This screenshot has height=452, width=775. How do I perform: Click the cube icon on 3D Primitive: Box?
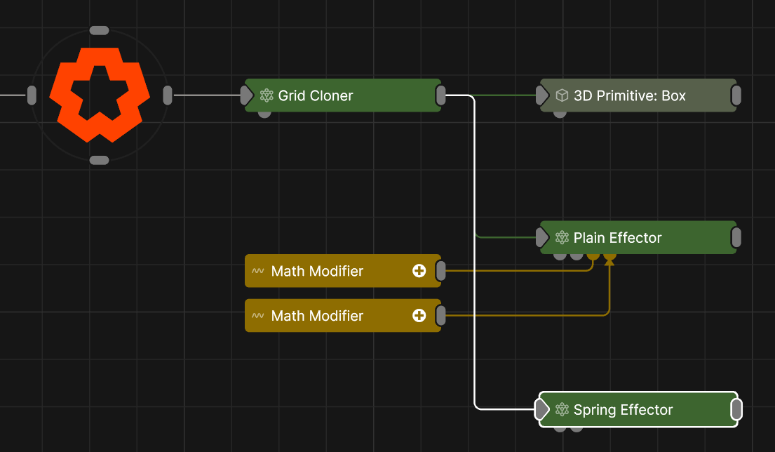pos(562,95)
